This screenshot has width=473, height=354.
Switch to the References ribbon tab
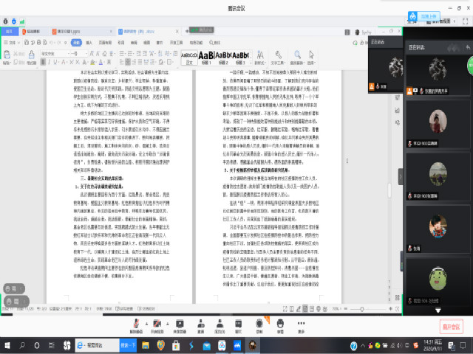(121, 43)
